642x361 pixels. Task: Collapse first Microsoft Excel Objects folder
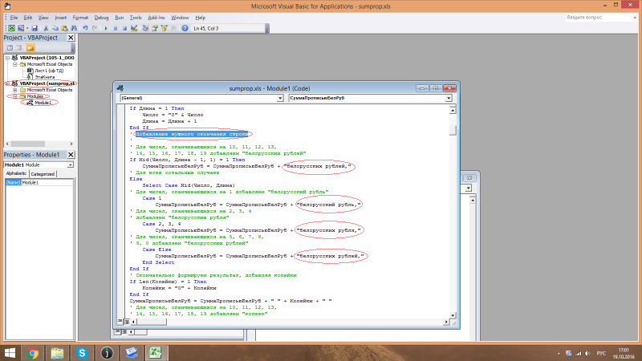coord(14,64)
